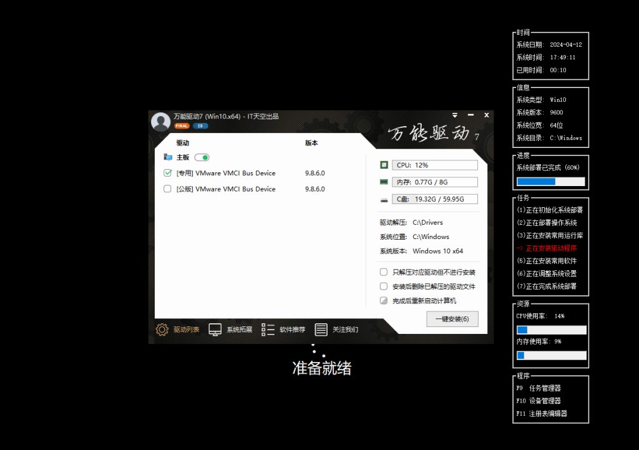Click the monitor icon for 系统拓展
The image size is (639, 450).
tap(215, 330)
